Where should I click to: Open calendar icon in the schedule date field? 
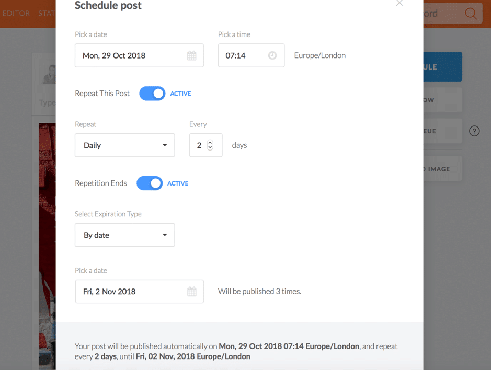click(191, 56)
